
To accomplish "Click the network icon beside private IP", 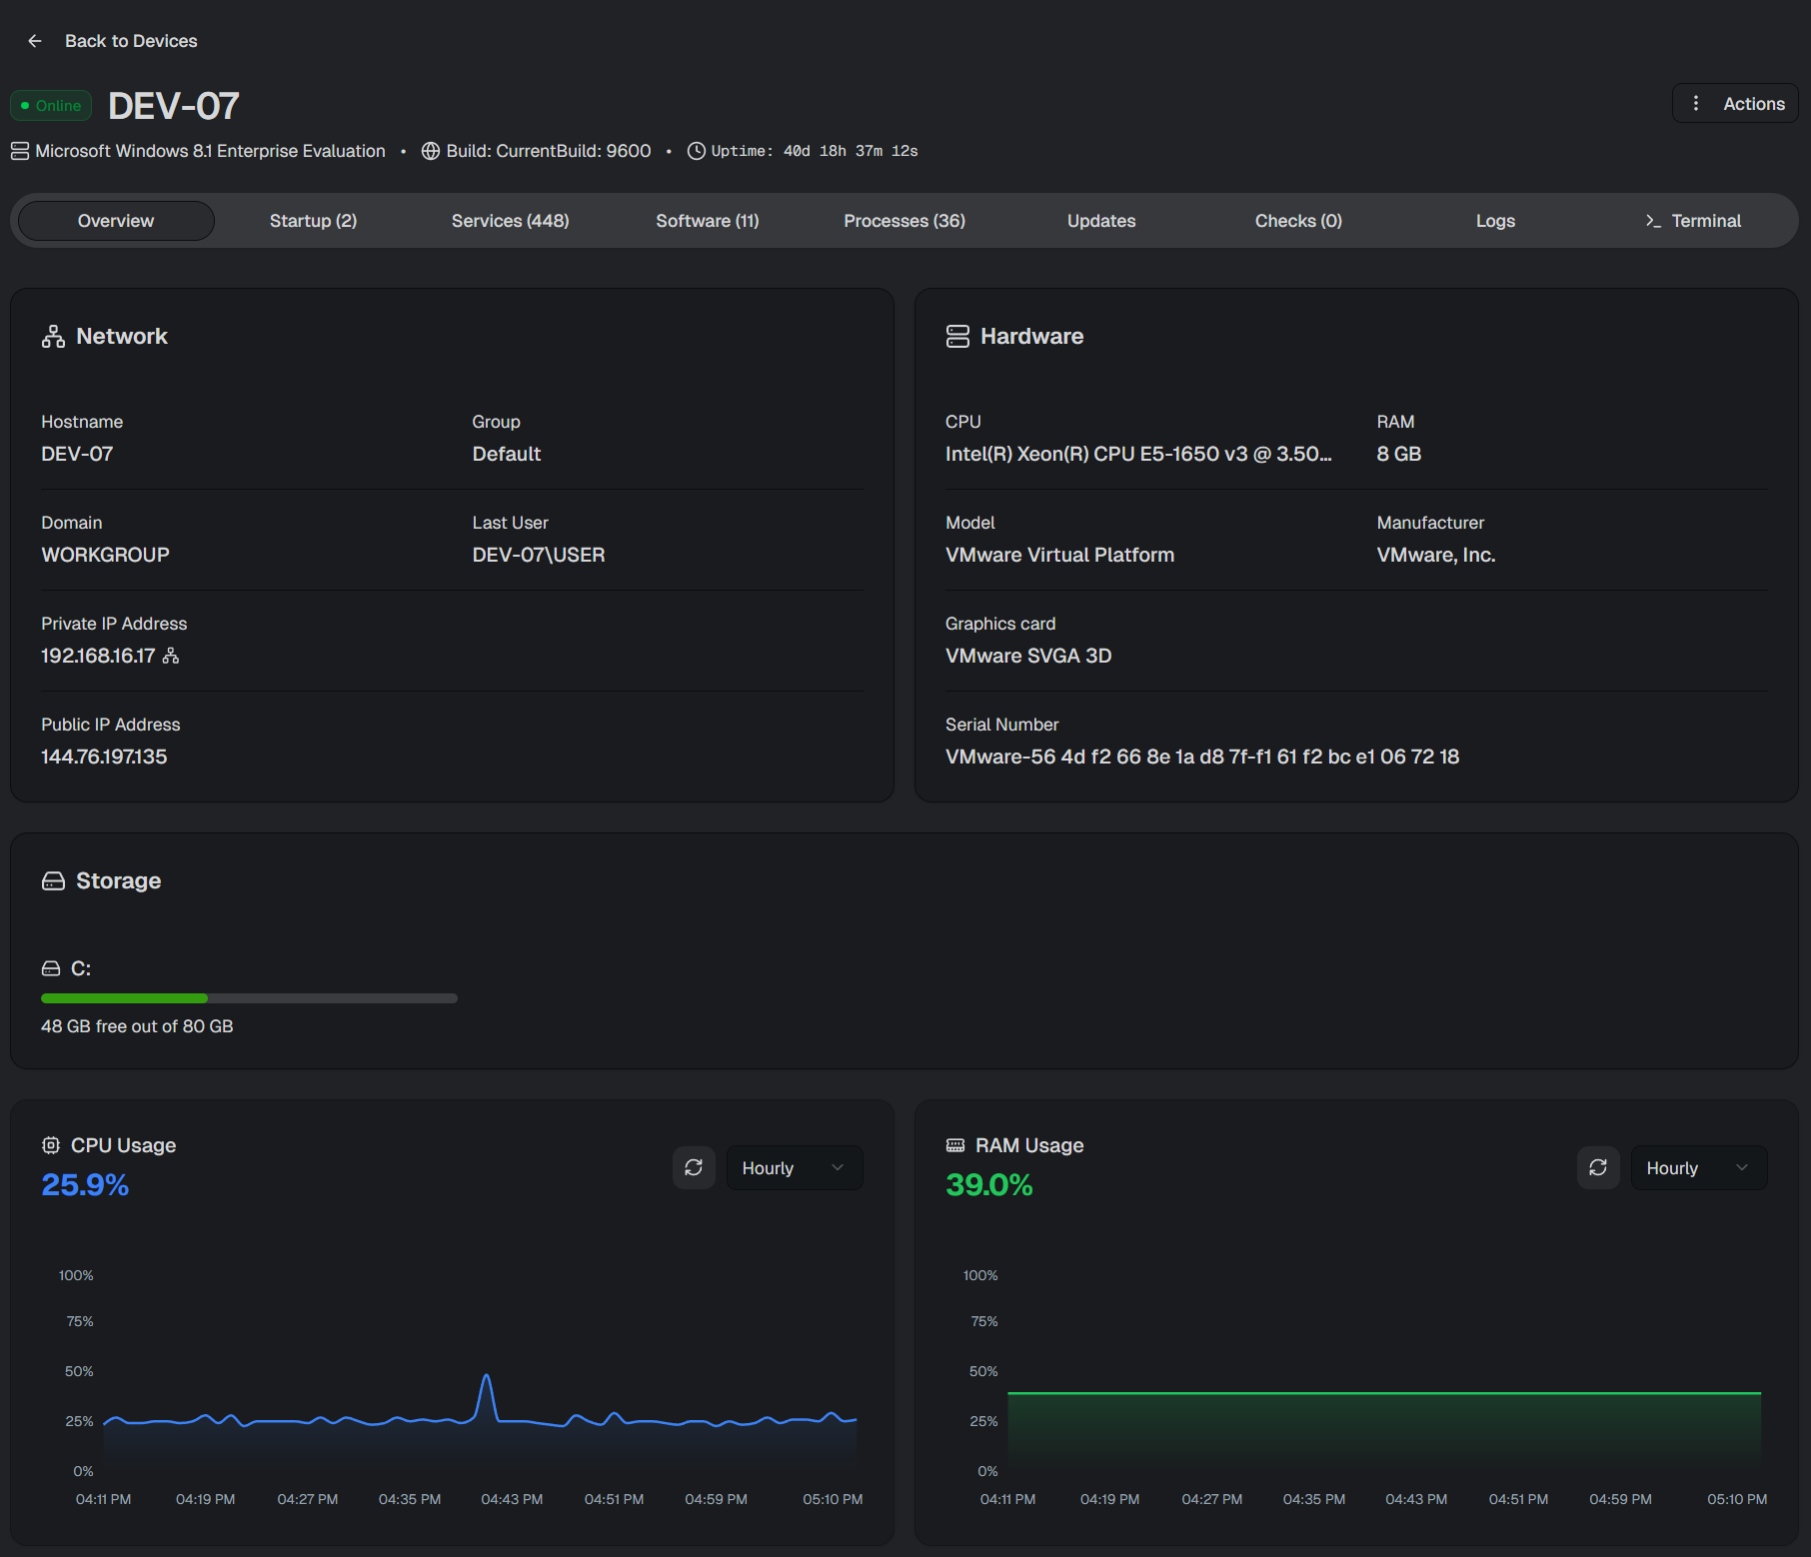I will 171,656.
